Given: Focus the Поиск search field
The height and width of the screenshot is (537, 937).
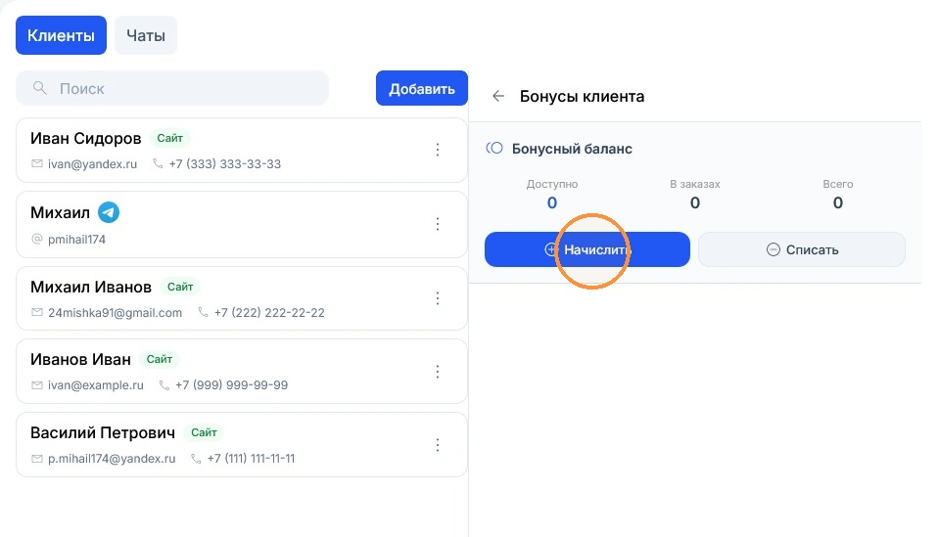Looking at the screenshot, I should [172, 88].
